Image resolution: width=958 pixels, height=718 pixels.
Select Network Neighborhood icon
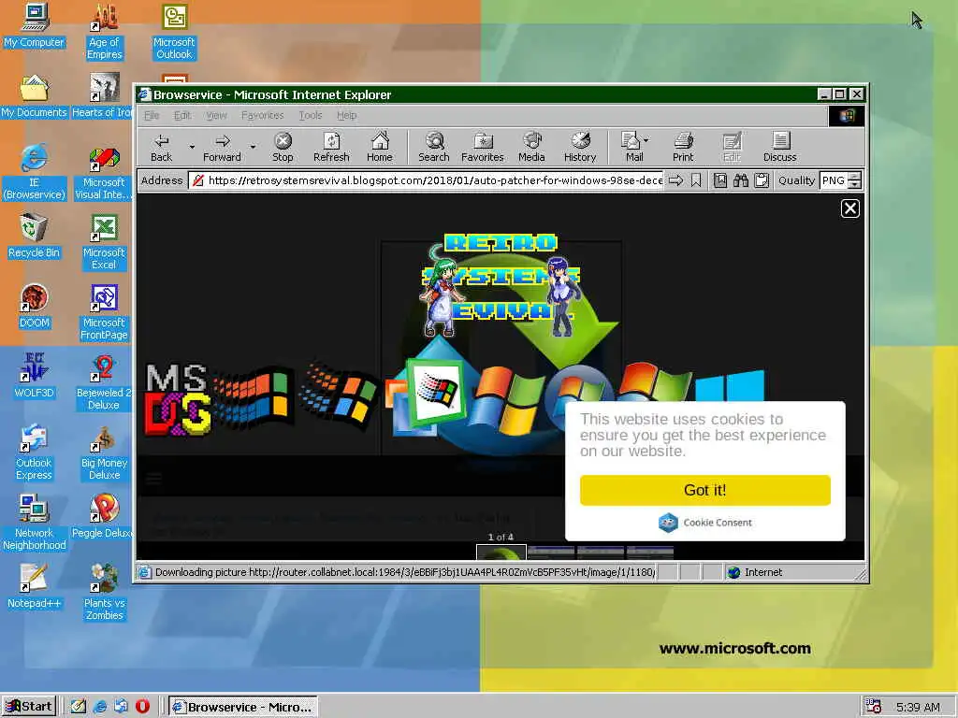35,523
